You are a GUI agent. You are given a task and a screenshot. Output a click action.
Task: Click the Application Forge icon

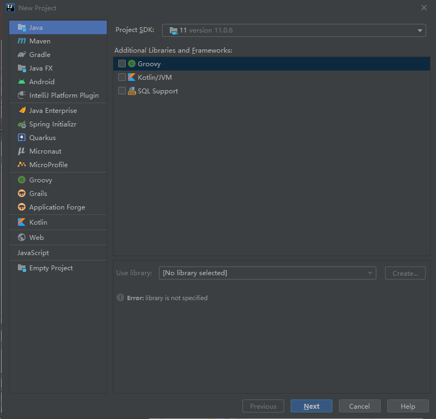pos(22,207)
